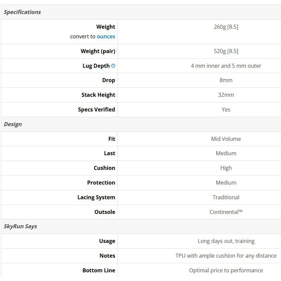Click the Usage row label

pos(107,241)
